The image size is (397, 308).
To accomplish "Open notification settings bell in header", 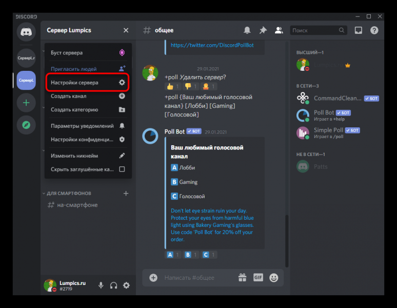I will click(x=247, y=30).
